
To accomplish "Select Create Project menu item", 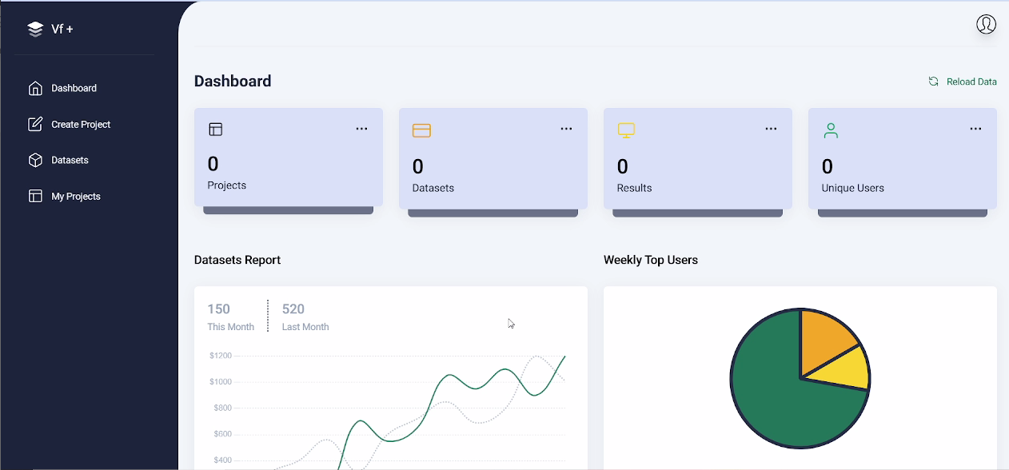I will (x=81, y=125).
